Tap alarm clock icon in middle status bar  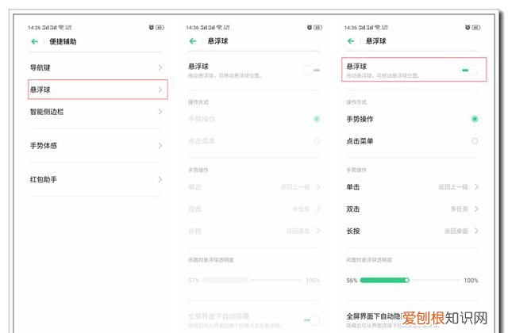[309, 27]
